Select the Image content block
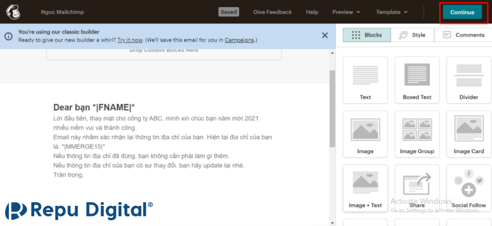492x226 pixels. 365,134
